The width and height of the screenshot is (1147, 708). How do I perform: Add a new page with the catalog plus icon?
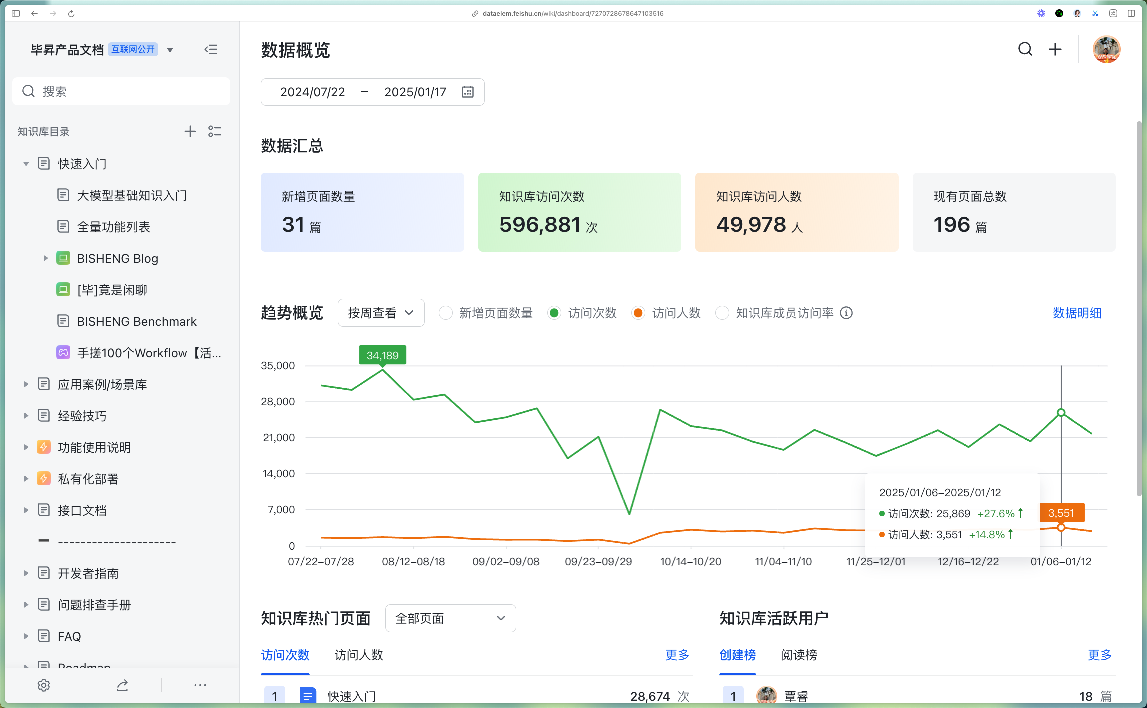[190, 131]
